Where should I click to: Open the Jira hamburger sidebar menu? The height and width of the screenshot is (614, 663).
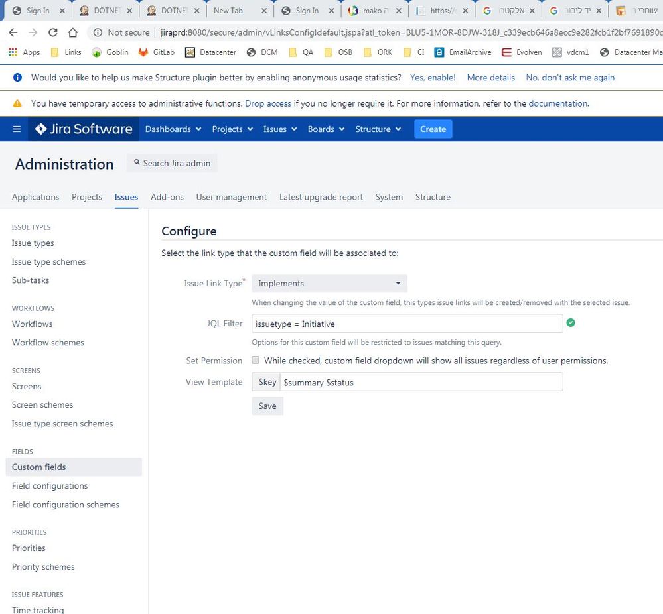pos(17,129)
